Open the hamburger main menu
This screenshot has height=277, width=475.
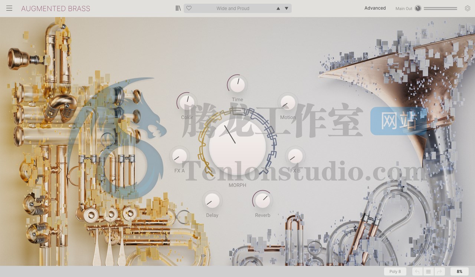coord(9,8)
